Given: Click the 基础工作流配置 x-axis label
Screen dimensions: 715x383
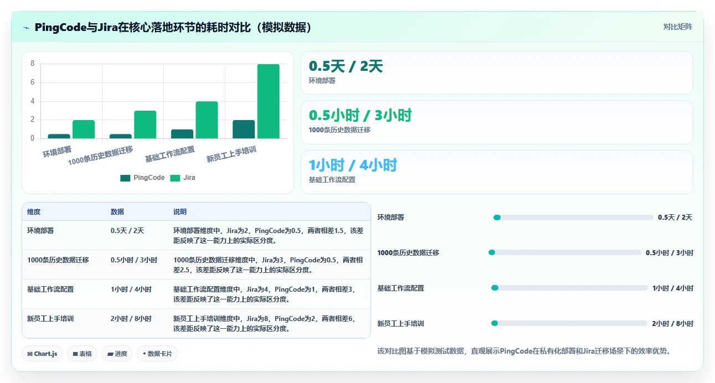Looking at the screenshot, I should tap(170, 154).
